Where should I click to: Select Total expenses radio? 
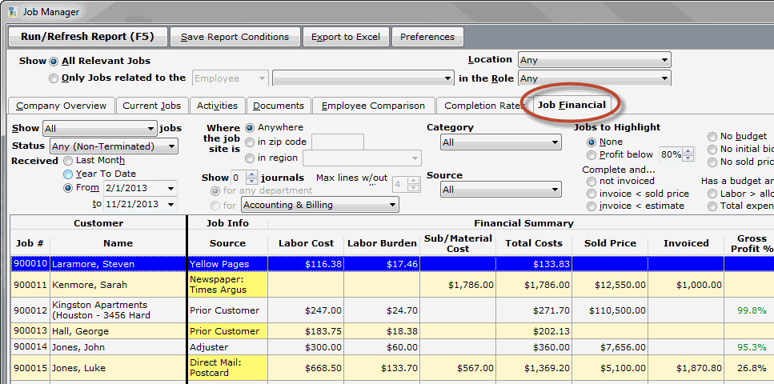[x=712, y=207]
